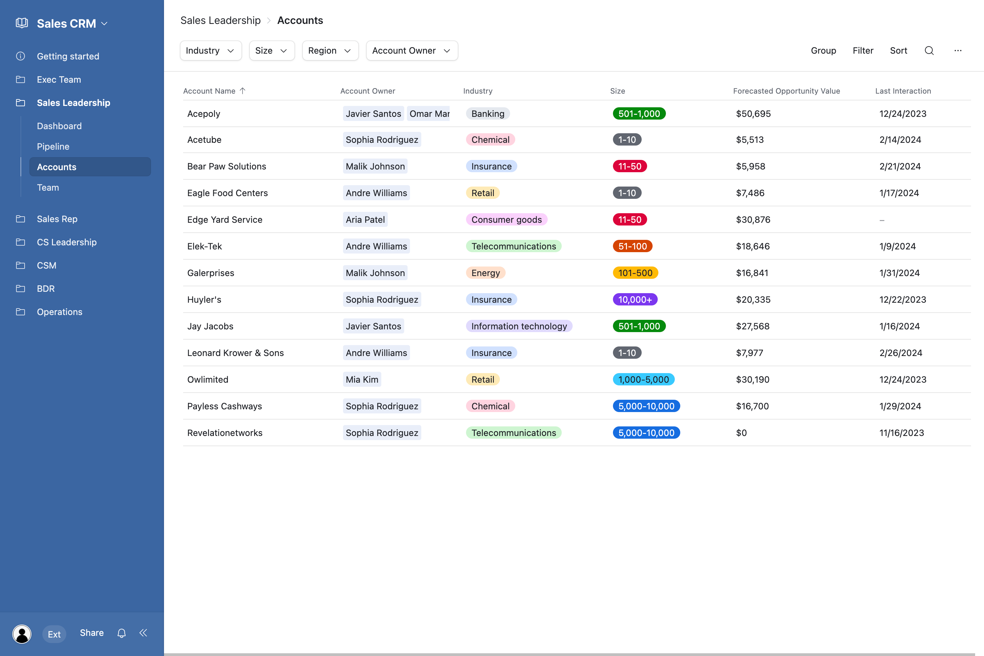This screenshot has width=984, height=656.
Task: Toggle Group view for the table
Action: click(823, 50)
